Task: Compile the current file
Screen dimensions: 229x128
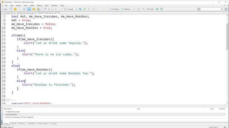Action: tap(69, 9)
